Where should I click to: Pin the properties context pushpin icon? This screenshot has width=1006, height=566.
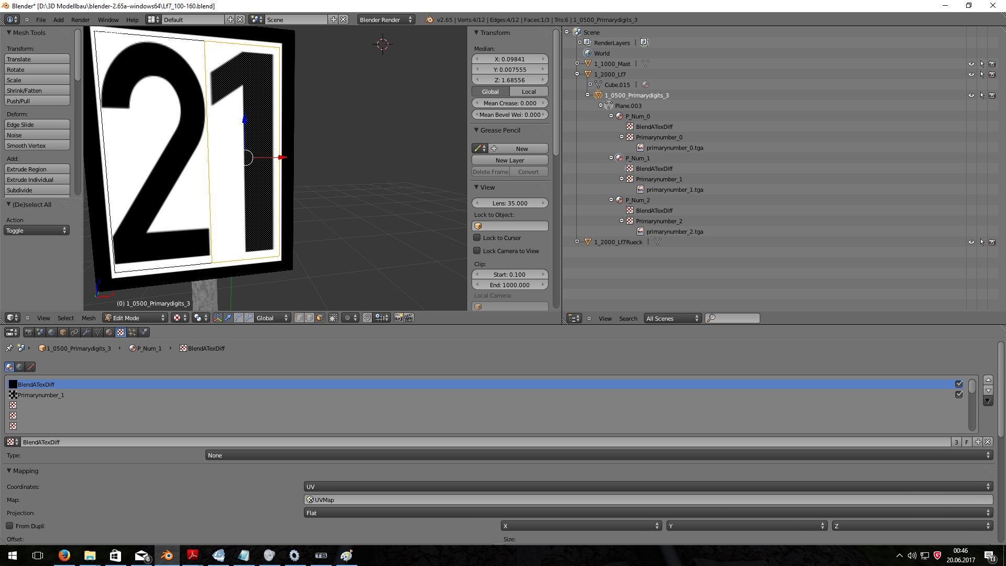9,349
